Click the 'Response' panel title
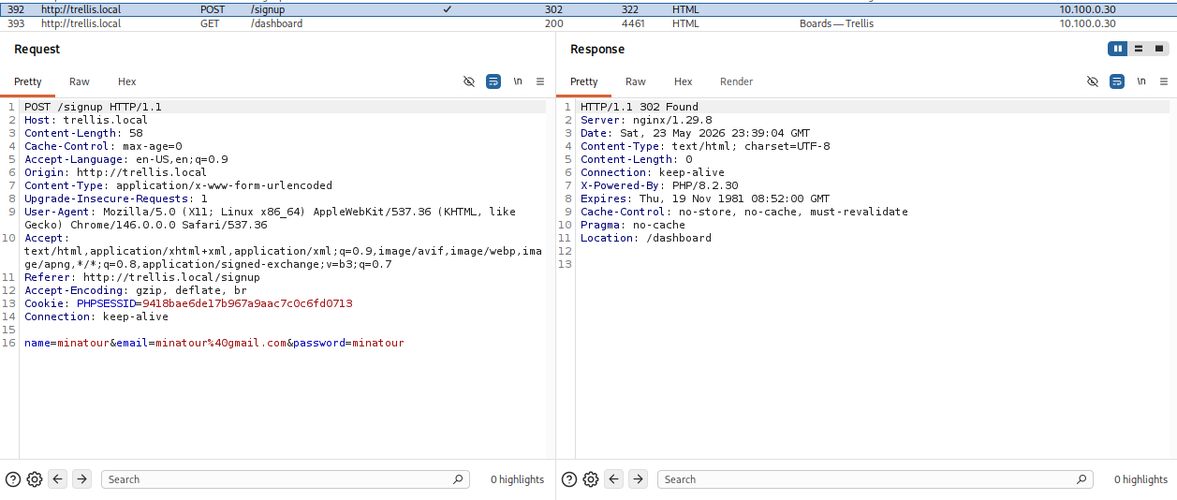 point(597,49)
